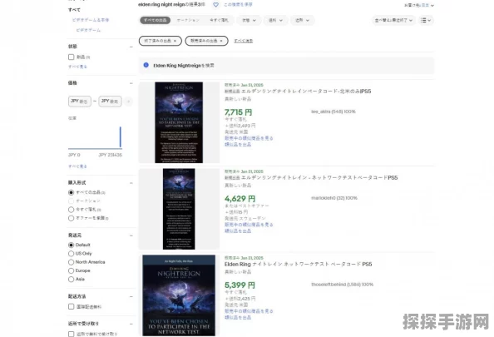Click seller thoseleftbehind 100%
Viewport: 494px width, 337px height.
pos(342,285)
